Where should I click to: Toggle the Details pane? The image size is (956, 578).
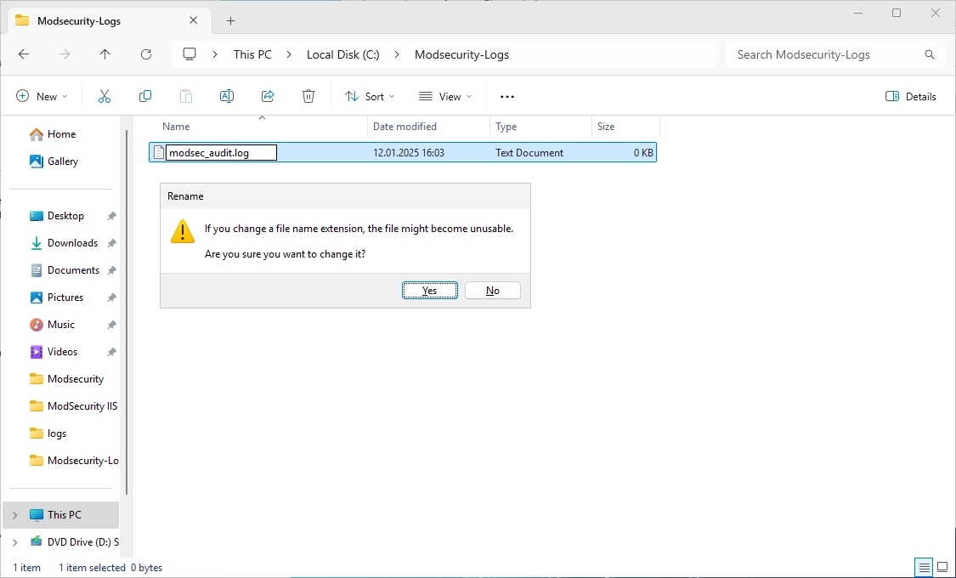tap(911, 97)
